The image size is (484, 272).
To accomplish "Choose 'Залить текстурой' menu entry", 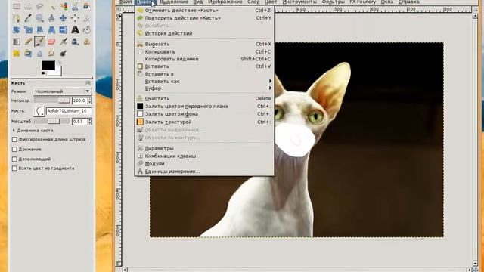I will pos(204,122).
